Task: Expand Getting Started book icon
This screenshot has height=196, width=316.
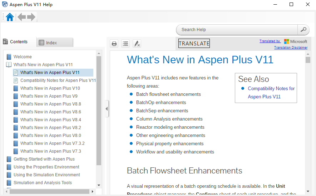Action: (x=9, y=159)
